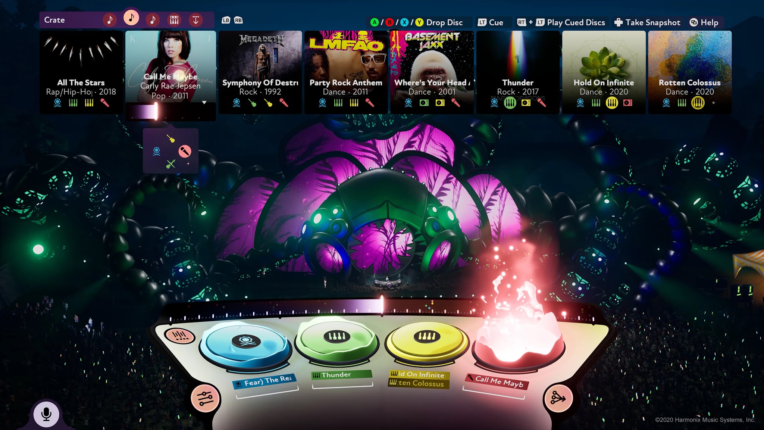Screen dimensions: 764x430
Task: Open the Crate menu header
Action: 54,20
